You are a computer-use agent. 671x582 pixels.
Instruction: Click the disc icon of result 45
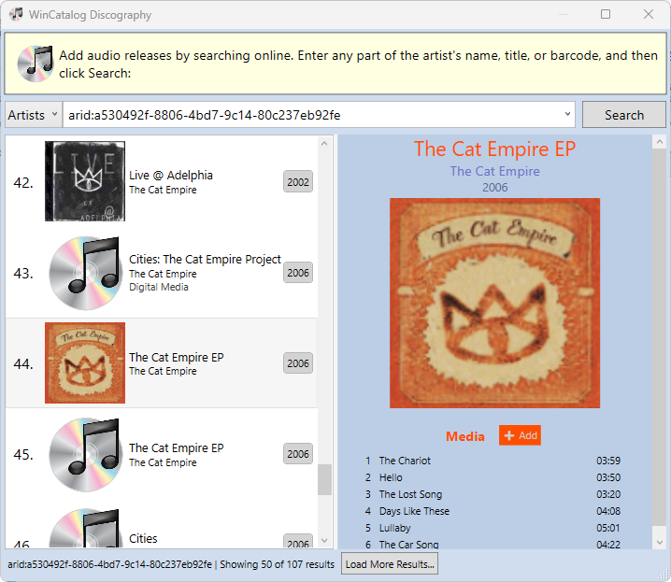85,454
